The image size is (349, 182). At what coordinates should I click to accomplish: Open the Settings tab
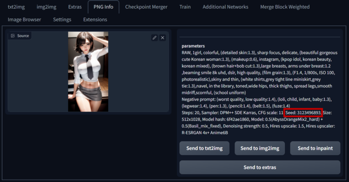(62, 20)
